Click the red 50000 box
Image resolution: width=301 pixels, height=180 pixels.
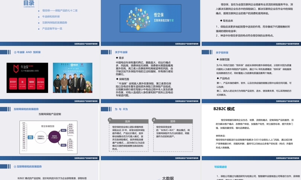click(x=32, y=83)
